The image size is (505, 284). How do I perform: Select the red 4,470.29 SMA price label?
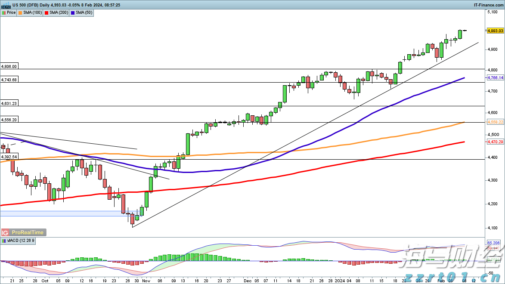(x=495, y=142)
